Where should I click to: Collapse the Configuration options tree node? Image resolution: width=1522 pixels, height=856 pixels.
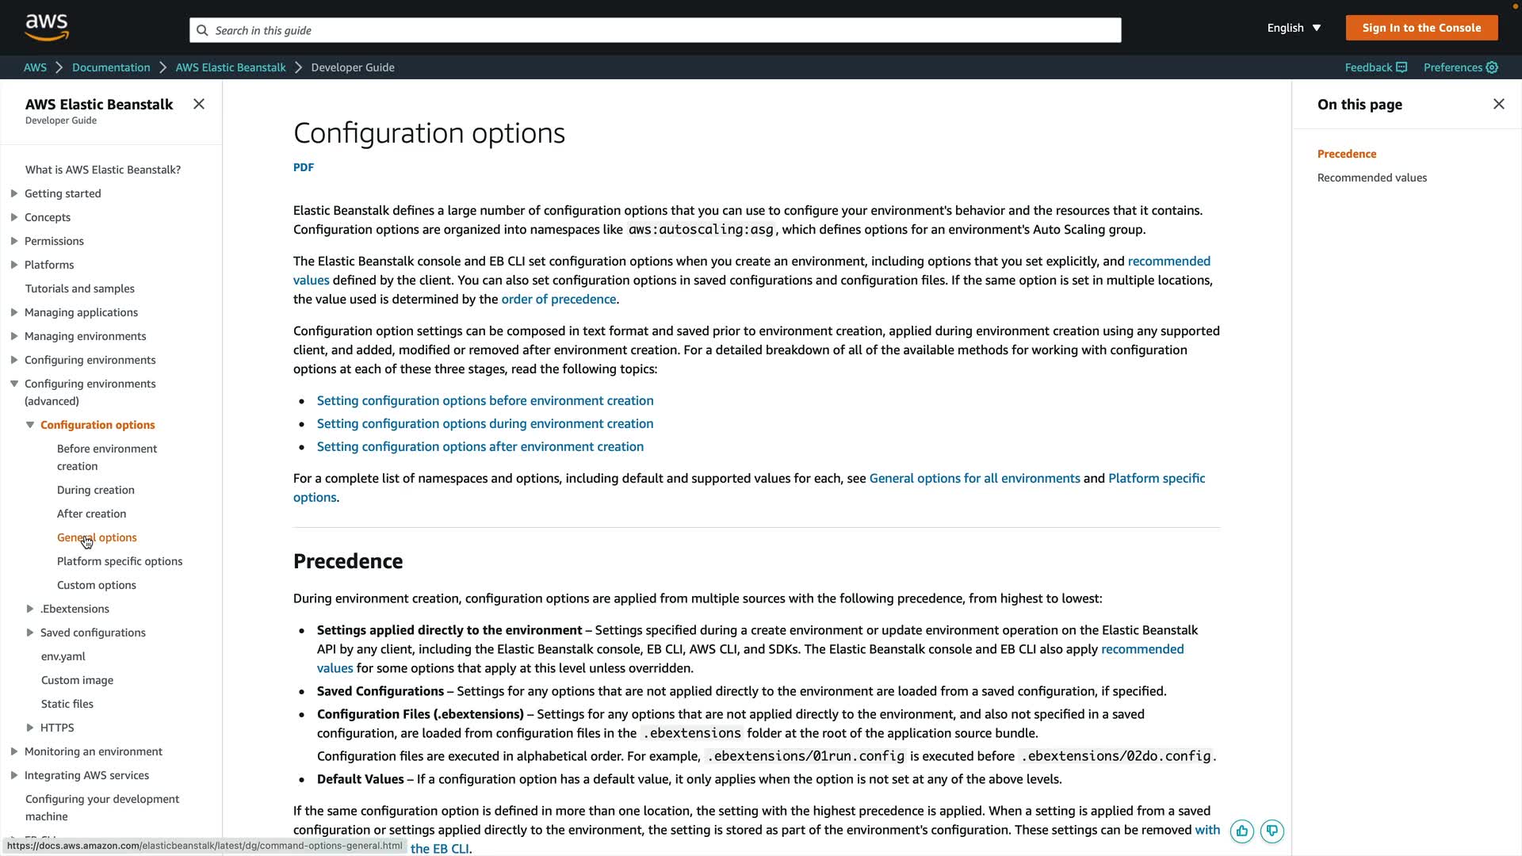30,425
